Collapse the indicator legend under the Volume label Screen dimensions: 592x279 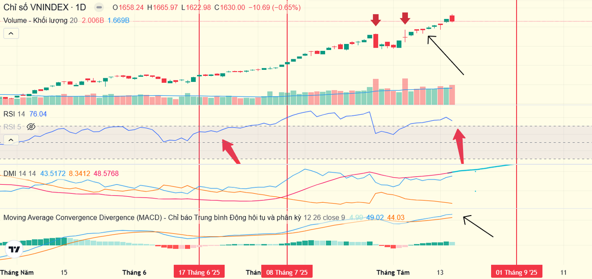11,33
